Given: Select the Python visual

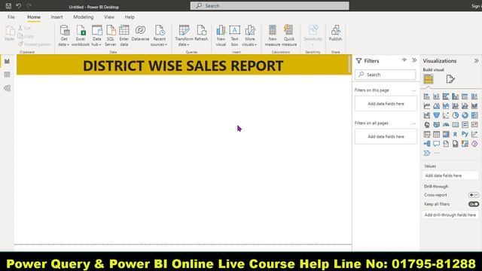Looking at the screenshot, I should (x=465, y=134).
